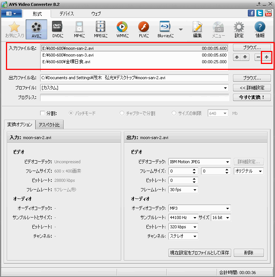The image size is (275, 277).
Task: Open the 44100 Hz sample rate dropdown
Action: 195,218
